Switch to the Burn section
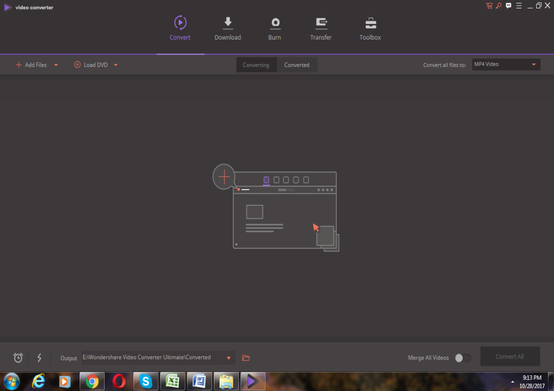 (274, 28)
